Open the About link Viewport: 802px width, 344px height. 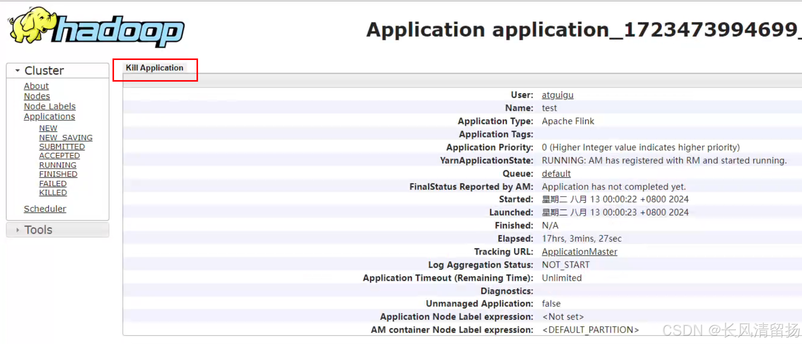pos(36,86)
